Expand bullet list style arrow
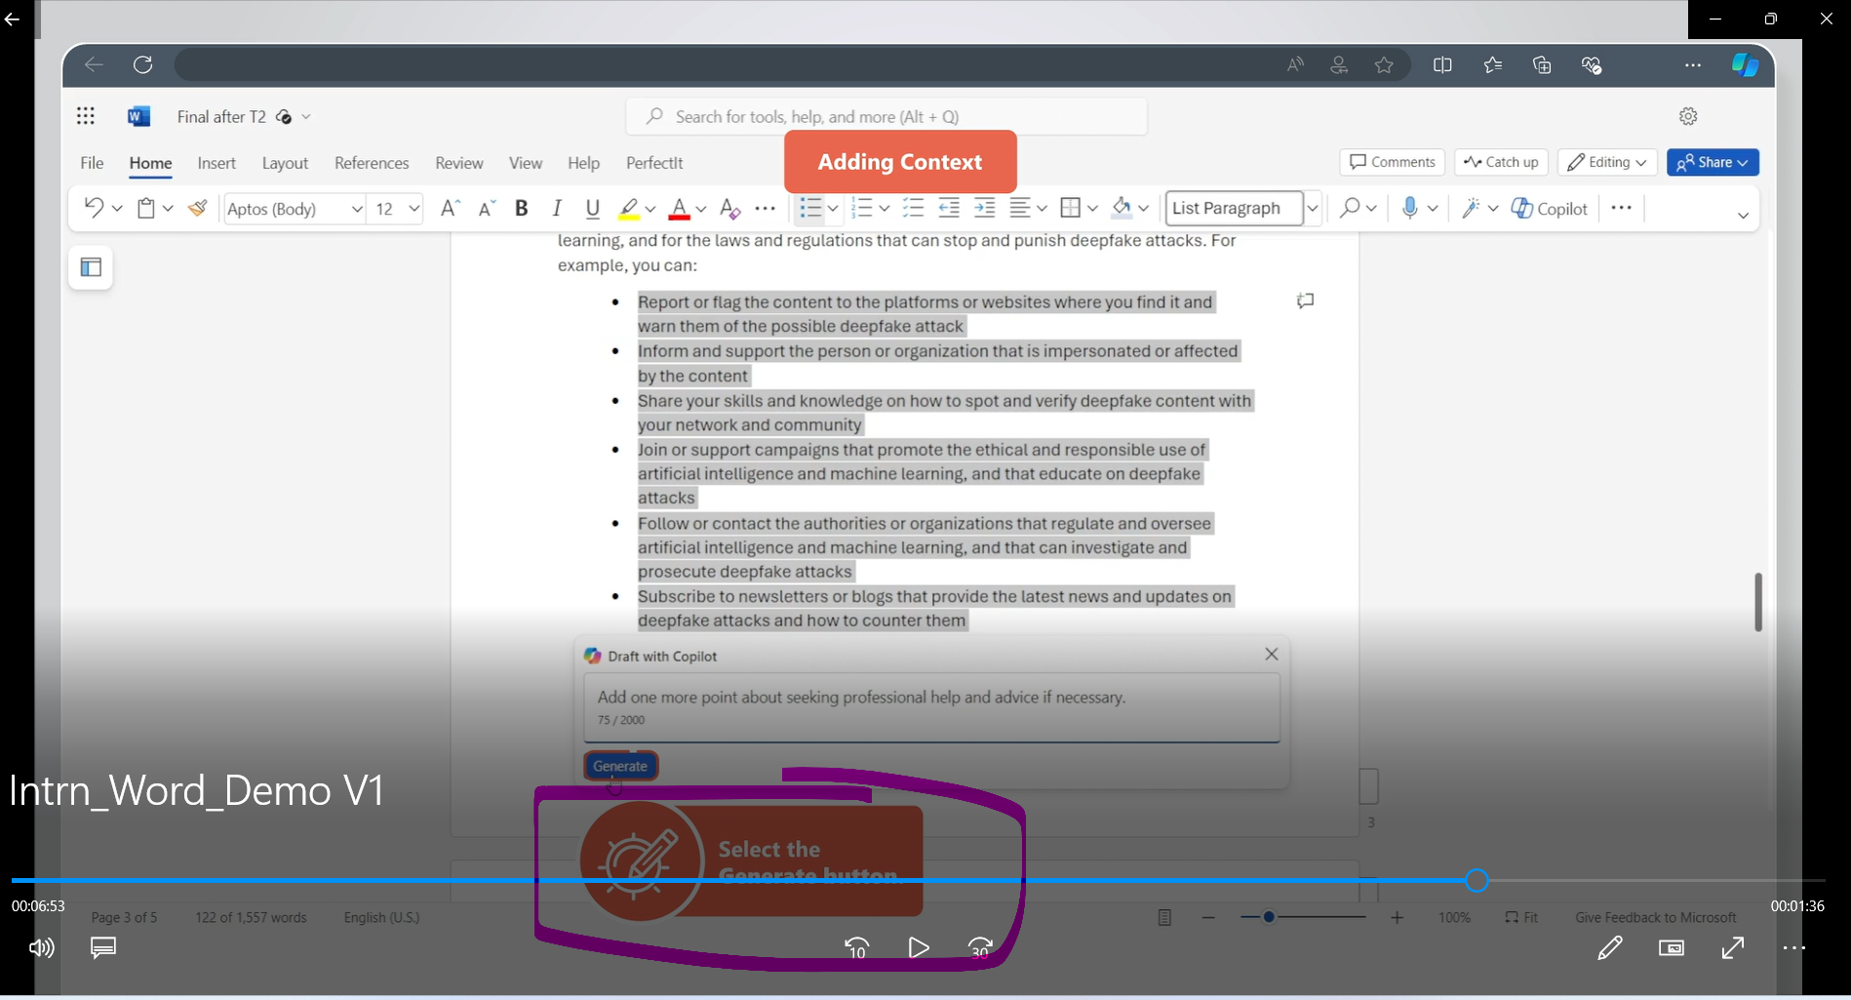 click(x=833, y=208)
